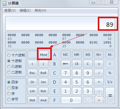Click the And bitwise key
The width and height of the screenshot is (120, 109).
click(x=44, y=100)
